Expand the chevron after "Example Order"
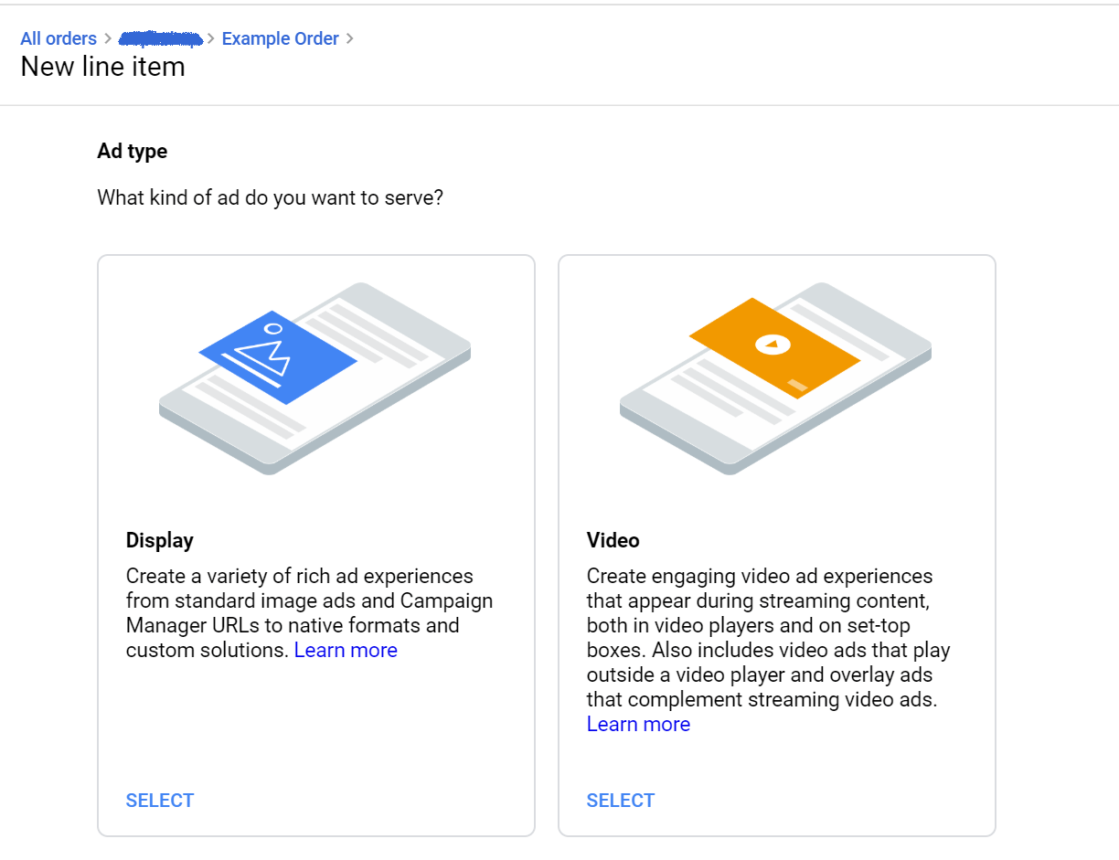Image resolution: width=1119 pixels, height=860 pixels. click(351, 38)
